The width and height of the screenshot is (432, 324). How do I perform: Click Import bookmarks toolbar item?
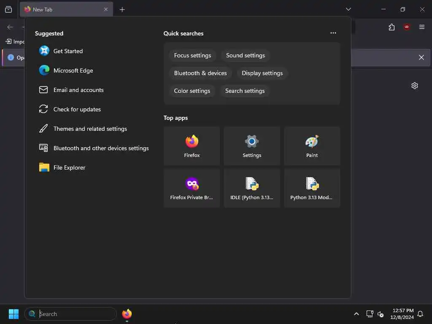tap(15, 42)
